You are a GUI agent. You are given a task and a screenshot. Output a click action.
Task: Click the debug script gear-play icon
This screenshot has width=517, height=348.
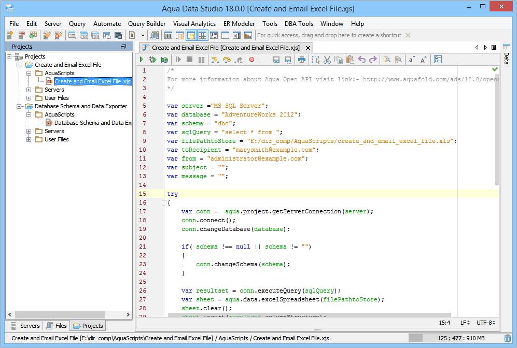click(152, 60)
